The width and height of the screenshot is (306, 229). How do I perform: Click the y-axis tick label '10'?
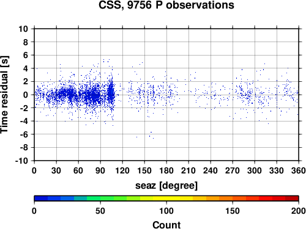pos(23,29)
